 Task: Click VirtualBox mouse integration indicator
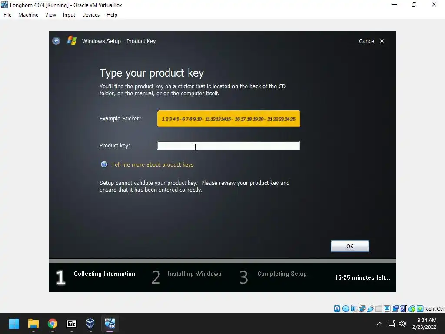(412, 309)
